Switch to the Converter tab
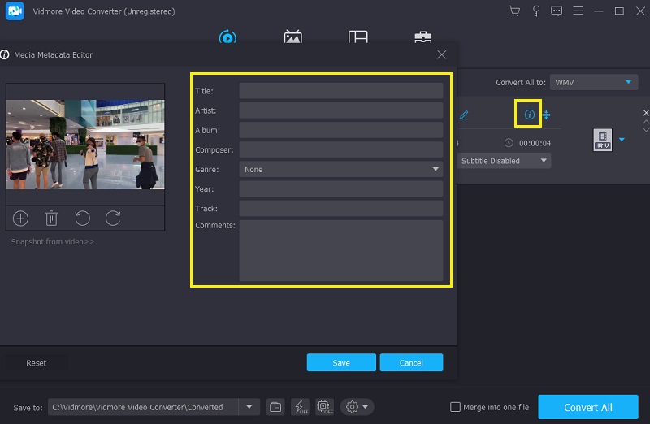650x424 pixels. 228,38
